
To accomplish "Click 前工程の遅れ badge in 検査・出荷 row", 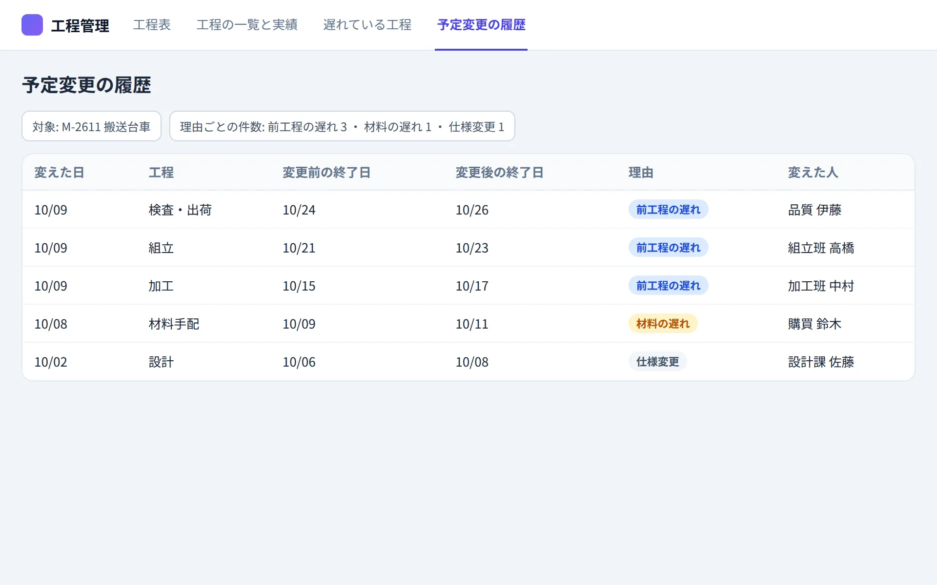I will click(668, 210).
